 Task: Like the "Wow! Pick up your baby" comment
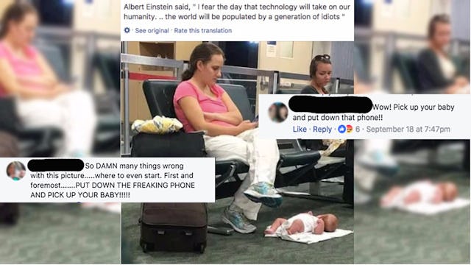[x=300, y=130]
